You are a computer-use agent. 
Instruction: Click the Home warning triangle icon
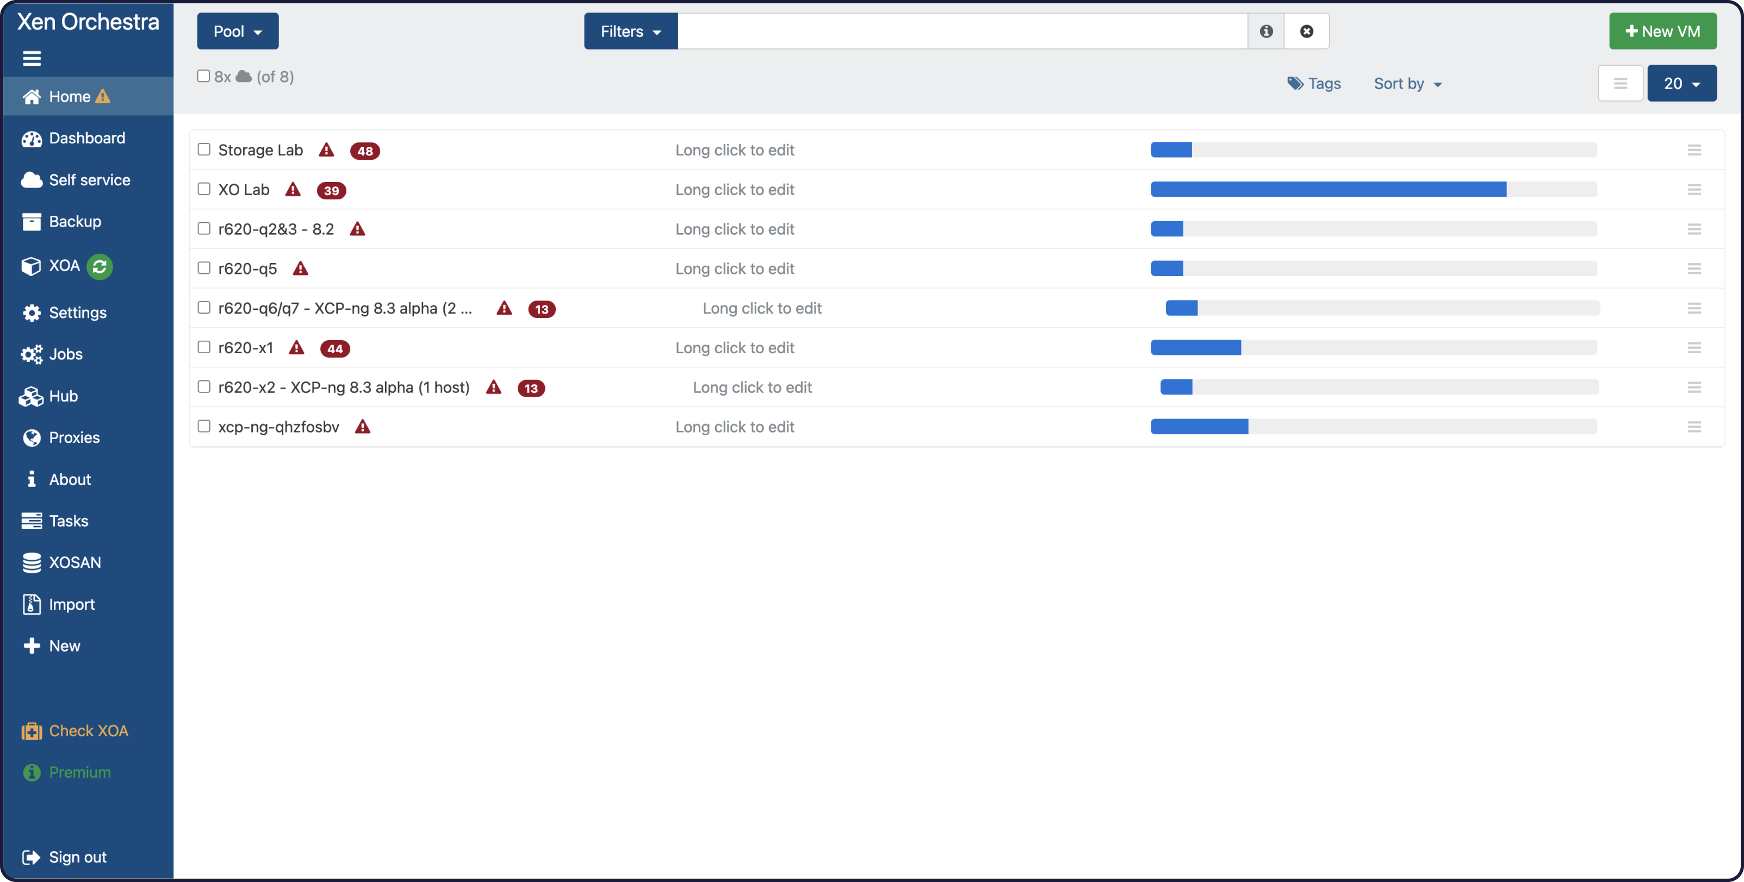(x=102, y=96)
